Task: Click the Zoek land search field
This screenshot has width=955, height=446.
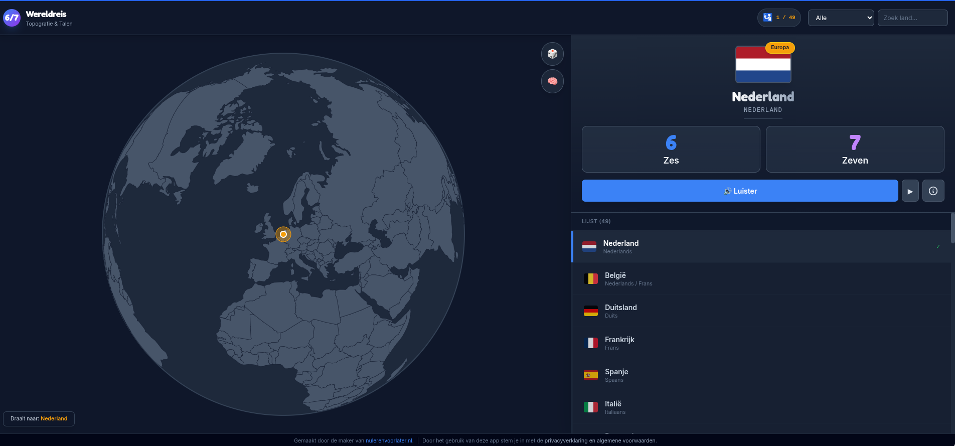Action: pyautogui.click(x=912, y=18)
